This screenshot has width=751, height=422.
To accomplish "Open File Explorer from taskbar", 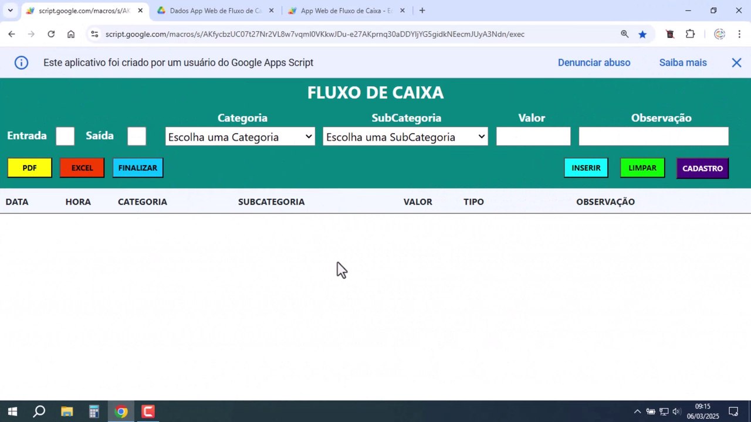I will (66, 411).
